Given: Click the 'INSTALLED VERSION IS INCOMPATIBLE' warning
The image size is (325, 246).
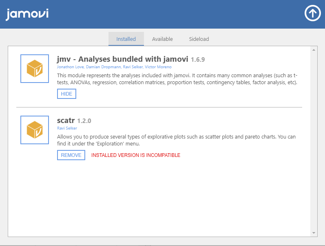Looking at the screenshot, I should point(136,155).
